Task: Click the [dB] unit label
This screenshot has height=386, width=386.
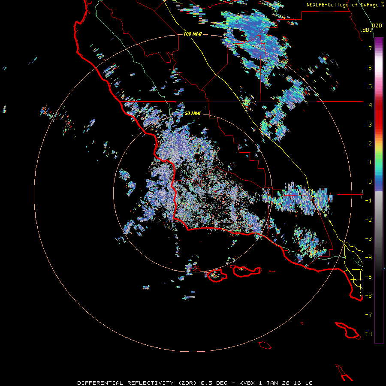Action: [x=366, y=30]
